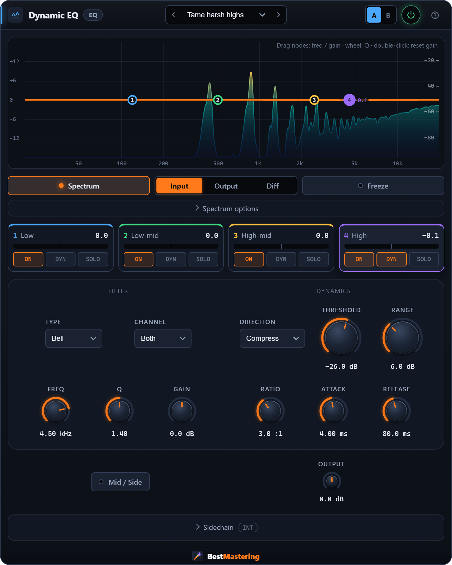452x565 pixels.
Task: Click the EQ badge next to title
Action: pos(93,15)
